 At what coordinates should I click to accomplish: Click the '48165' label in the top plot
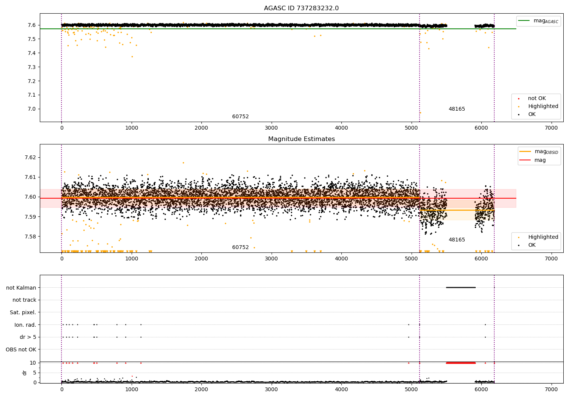tap(457, 109)
